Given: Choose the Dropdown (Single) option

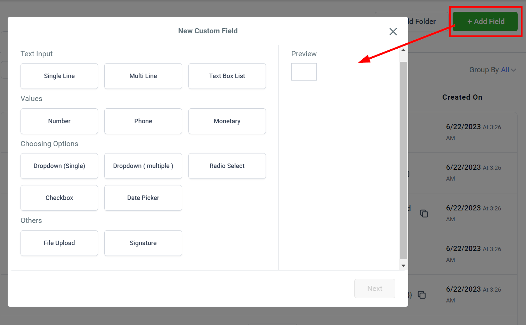Looking at the screenshot, I should point(59,166).
